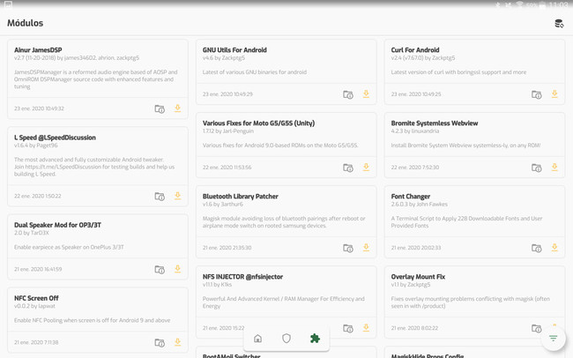
Task: Open info for Bromite Systemless Webview
Action: [x=537, y=168]
